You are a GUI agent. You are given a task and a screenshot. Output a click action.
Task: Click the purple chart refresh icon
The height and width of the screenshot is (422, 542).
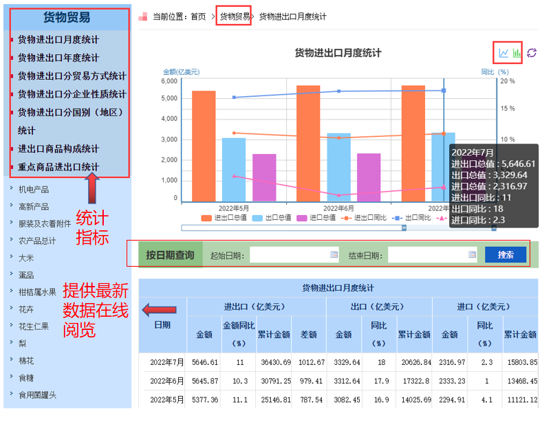pyautogui.click(x=532, y=53)
